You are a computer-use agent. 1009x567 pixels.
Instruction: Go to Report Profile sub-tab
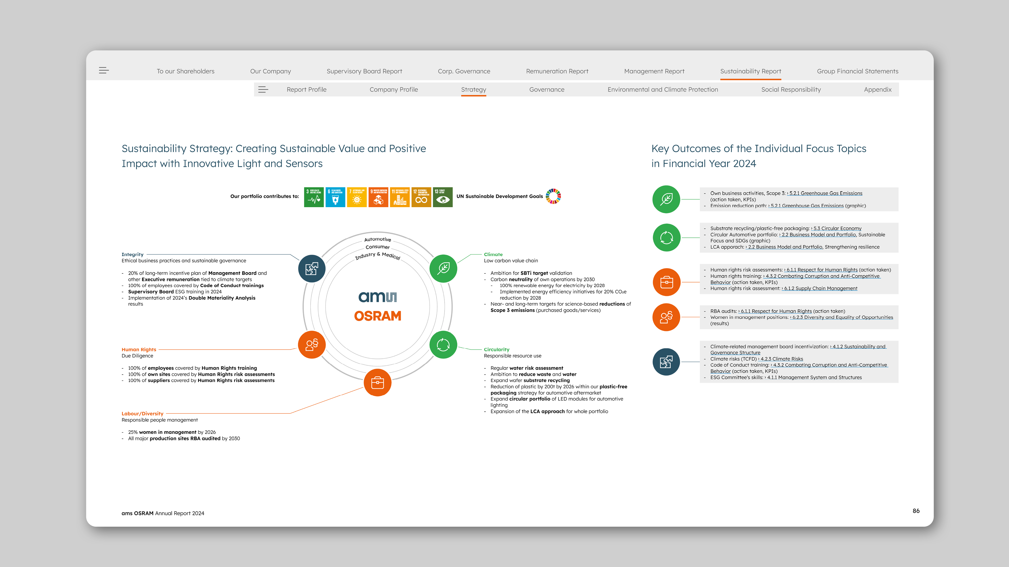[306, 90]
